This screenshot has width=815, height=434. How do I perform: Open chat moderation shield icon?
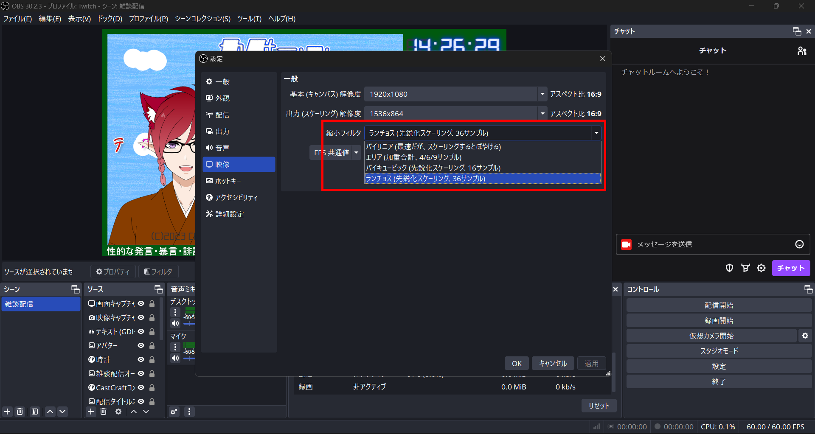pyautogui.click(x=729, y=268)
